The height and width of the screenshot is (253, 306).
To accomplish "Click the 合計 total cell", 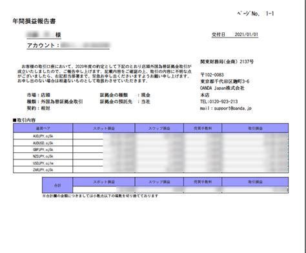I will (57, 185).
